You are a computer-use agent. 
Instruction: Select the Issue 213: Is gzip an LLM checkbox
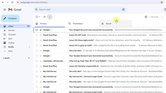point(37,45)
